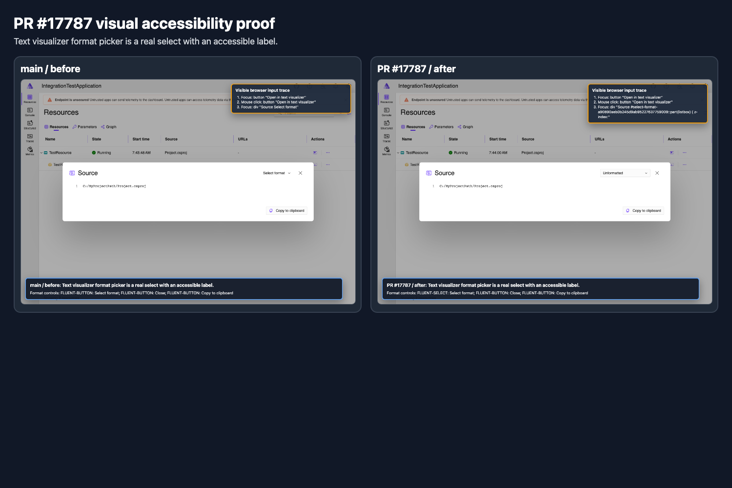This screenshot has height=488, width=732.
Task: Collapse TestResource row chevron in after panel
Action: pyautogui.click(x=398, y=153)
